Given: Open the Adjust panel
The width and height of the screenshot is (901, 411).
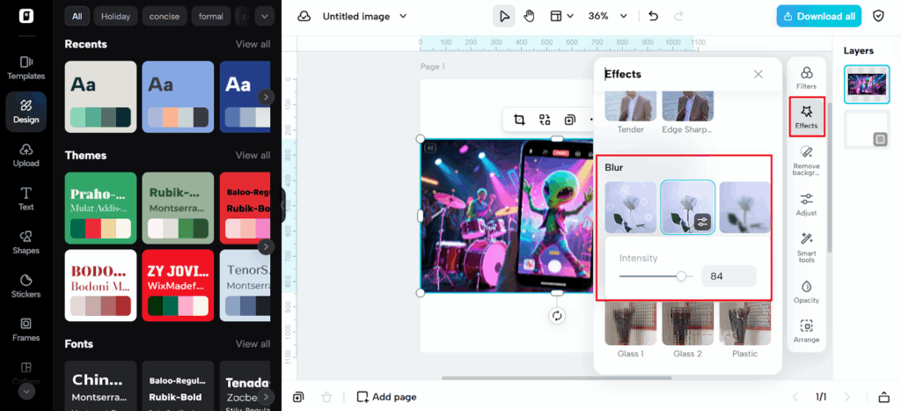Looking at the screenshot, I should point(806,204).
